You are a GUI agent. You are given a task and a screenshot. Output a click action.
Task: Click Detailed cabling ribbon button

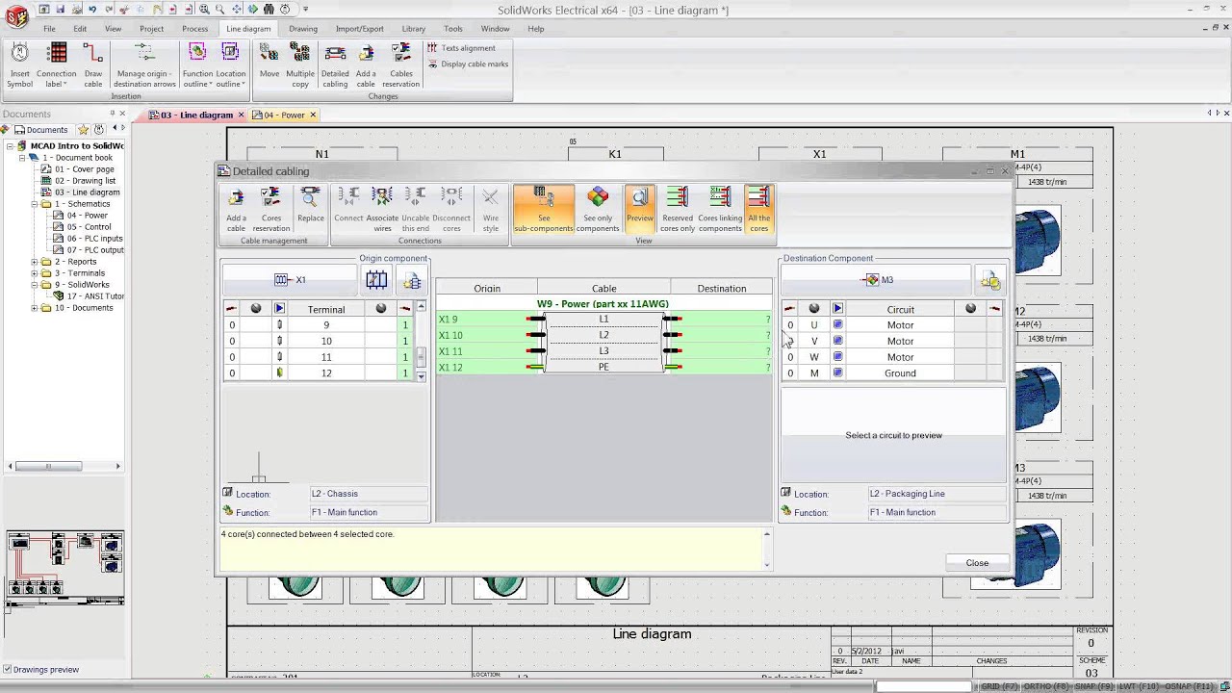pyautogui.click(x=335, y=65)
